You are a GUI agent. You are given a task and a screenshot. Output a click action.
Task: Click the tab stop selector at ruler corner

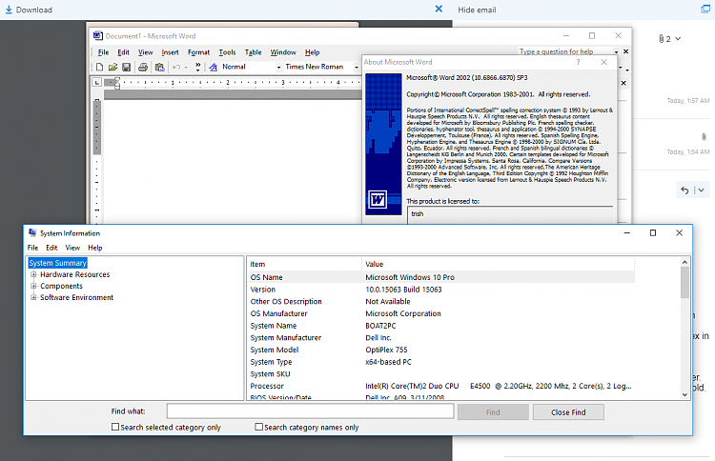pos(96,83)
